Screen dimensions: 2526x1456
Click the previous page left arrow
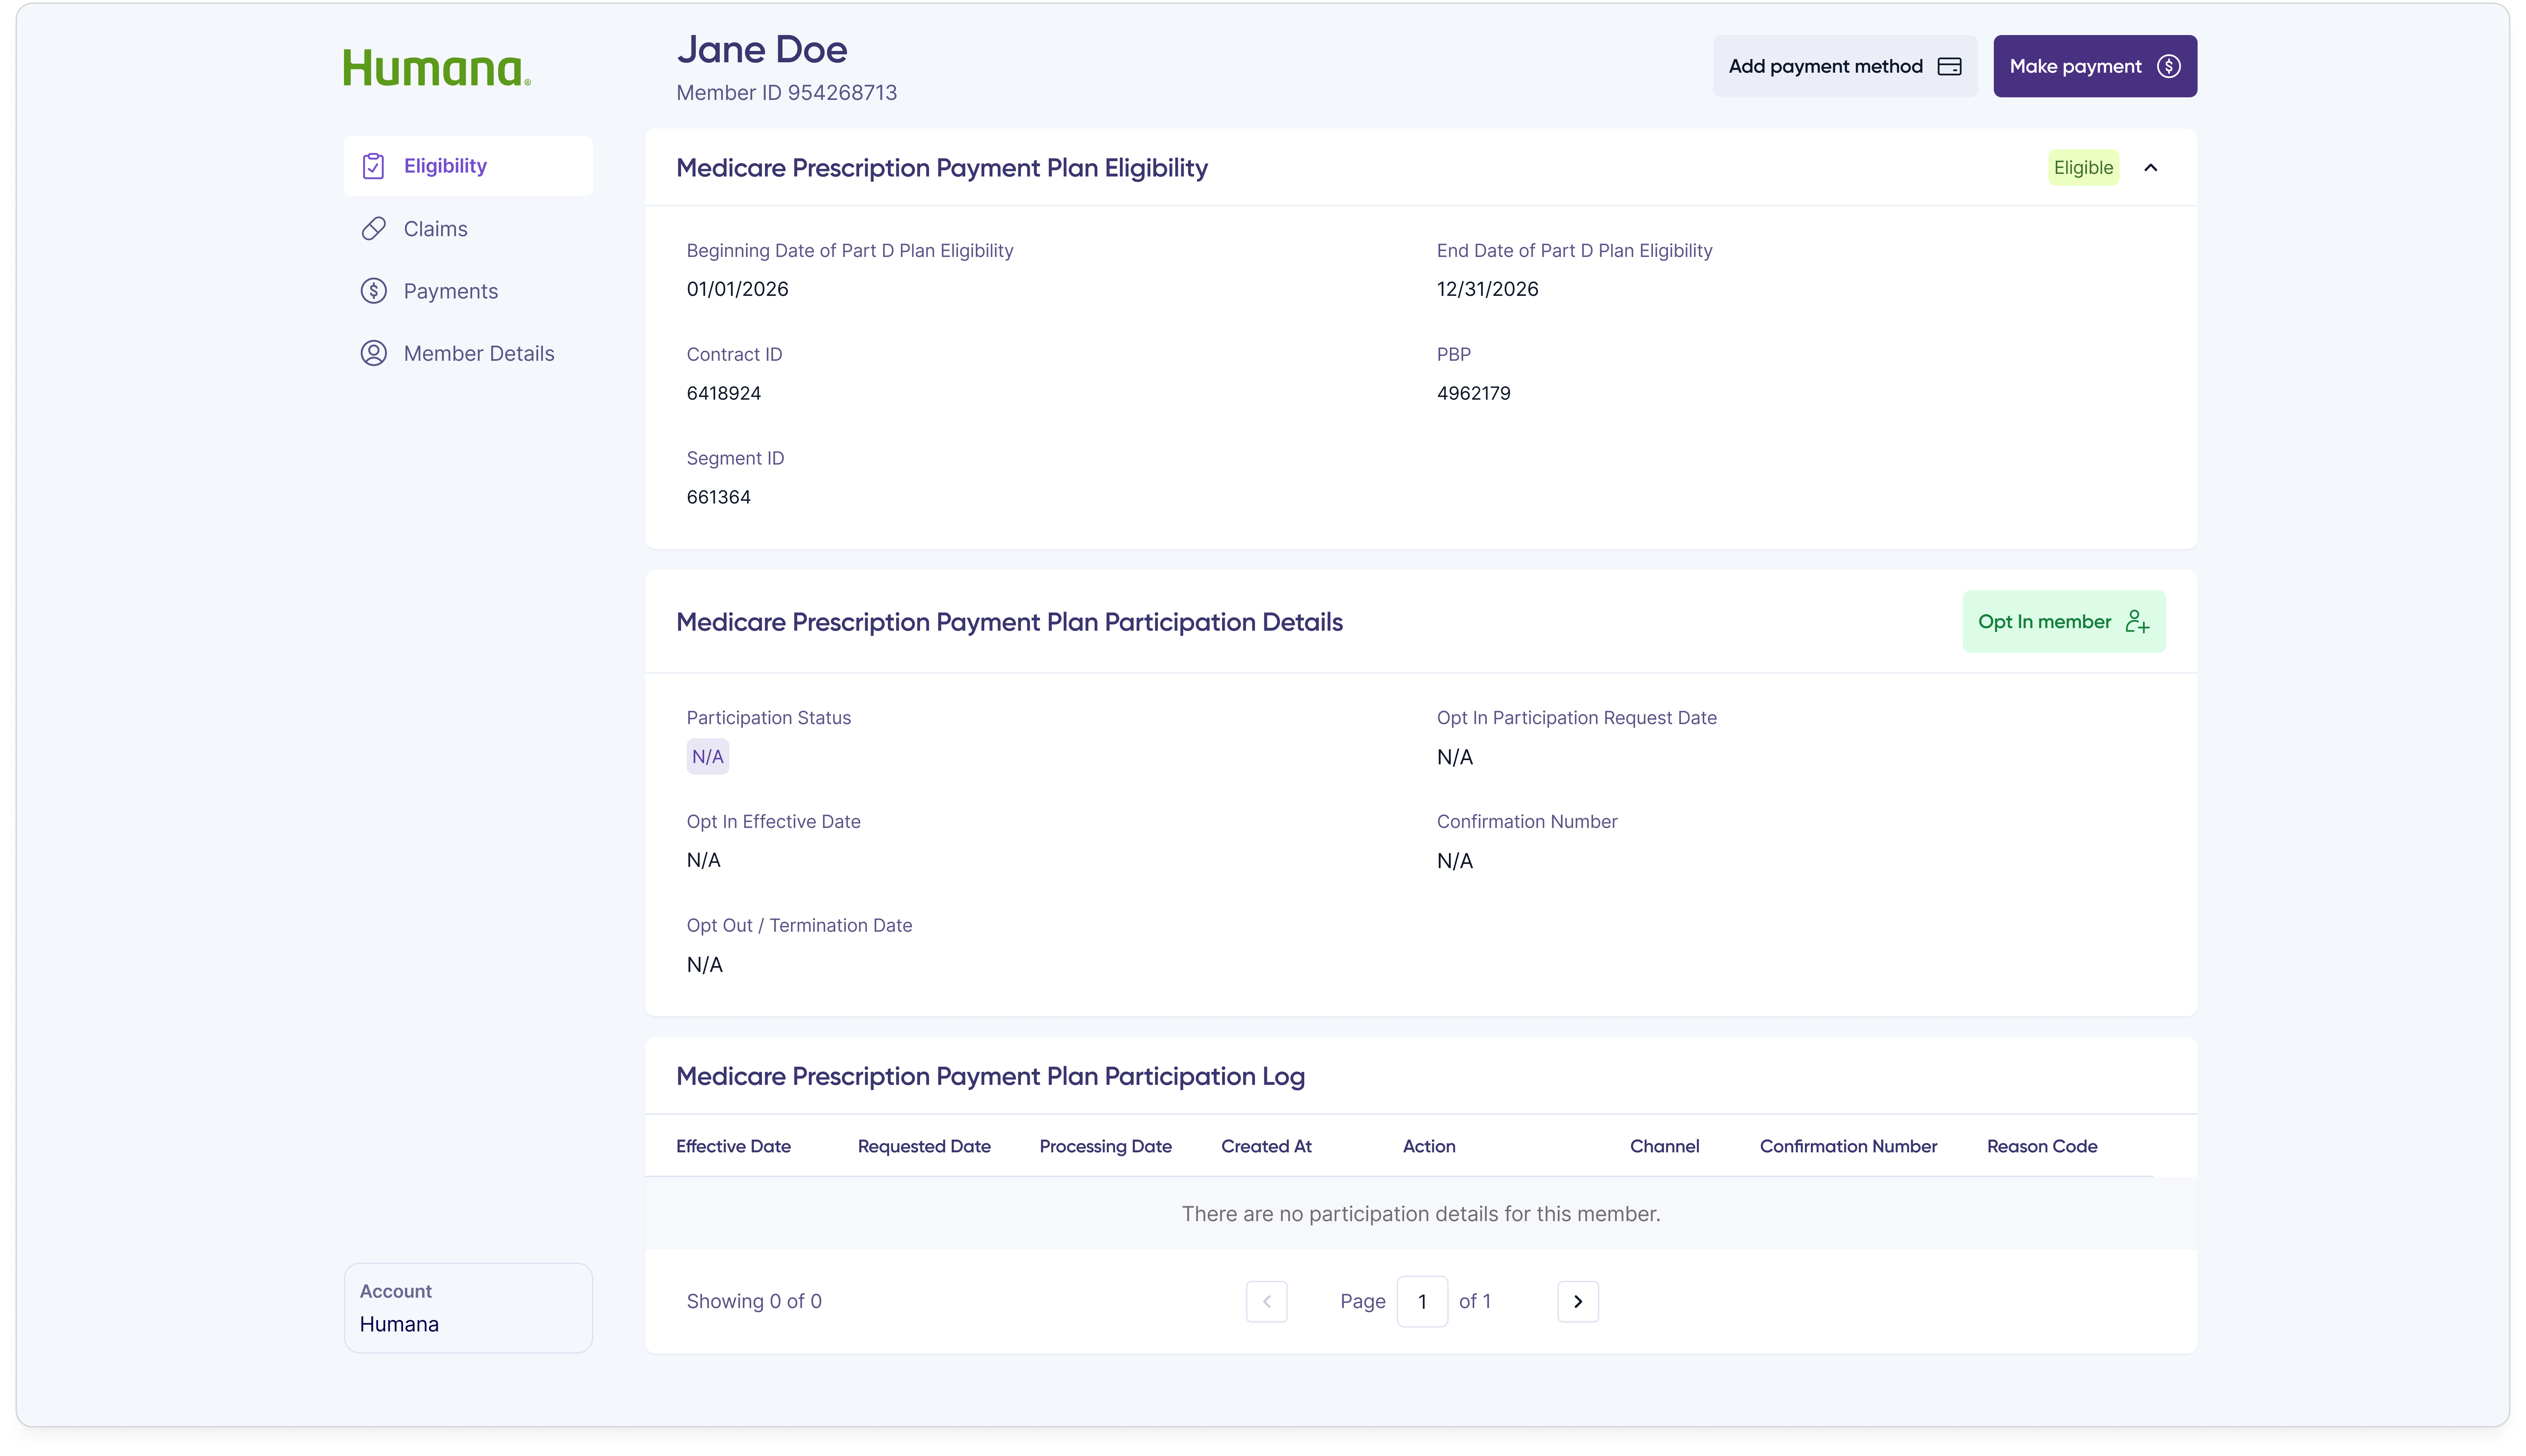point(1266,1301)
